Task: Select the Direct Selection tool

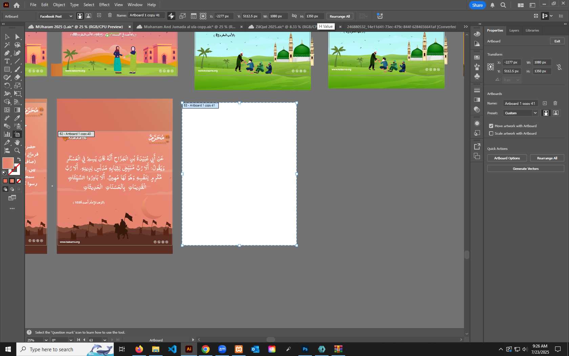Action: tap(18, 37)
